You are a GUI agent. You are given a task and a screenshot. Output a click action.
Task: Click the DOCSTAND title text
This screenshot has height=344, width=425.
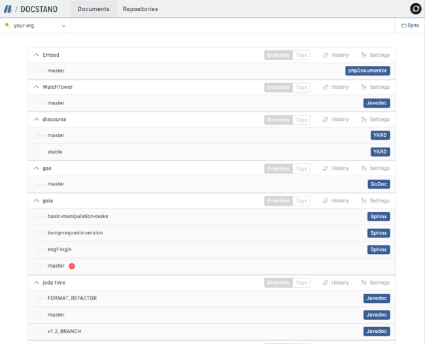click(x=39, y=9)
